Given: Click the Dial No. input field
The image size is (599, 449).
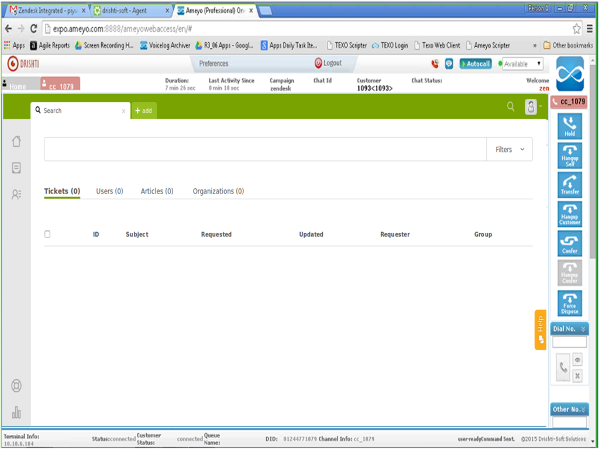Looking at the screenshot, I should click(x=569, y=342).
